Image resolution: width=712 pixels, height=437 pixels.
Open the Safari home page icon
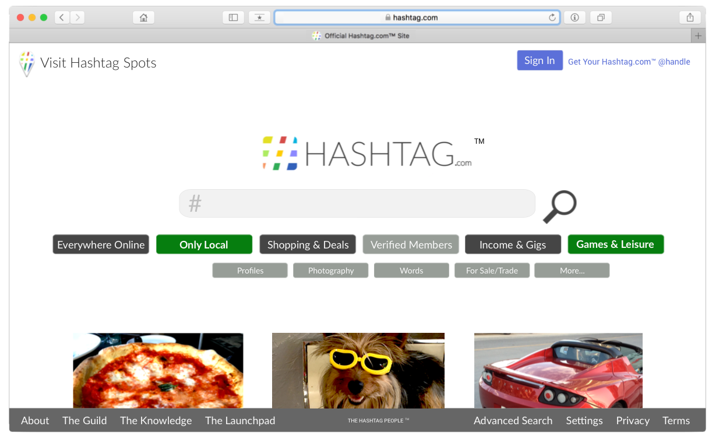143,17
